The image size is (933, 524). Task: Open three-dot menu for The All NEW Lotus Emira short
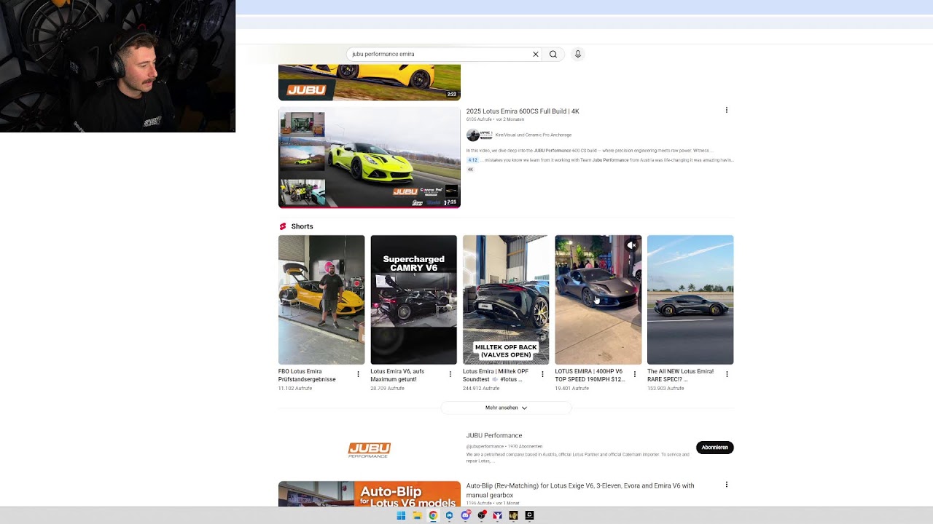tap(727, 374)
